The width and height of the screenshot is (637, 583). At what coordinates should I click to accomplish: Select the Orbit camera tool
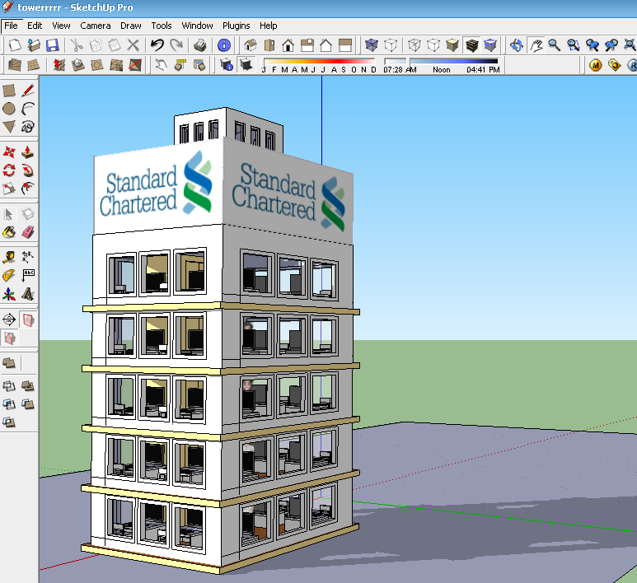coord(517,45)
